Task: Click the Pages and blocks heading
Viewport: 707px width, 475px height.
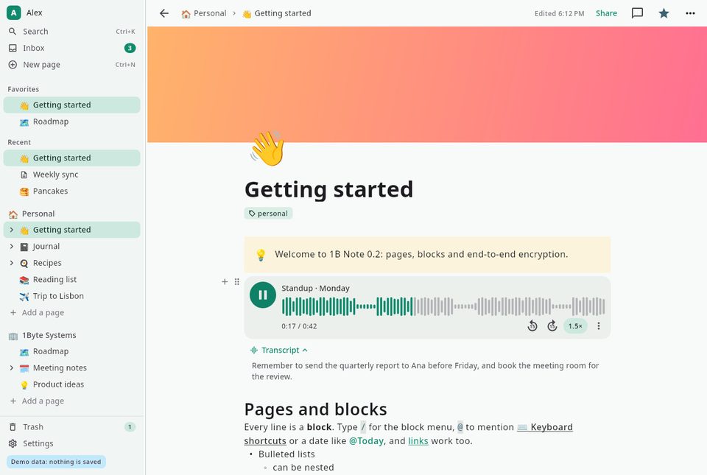Action: point(316,409)
